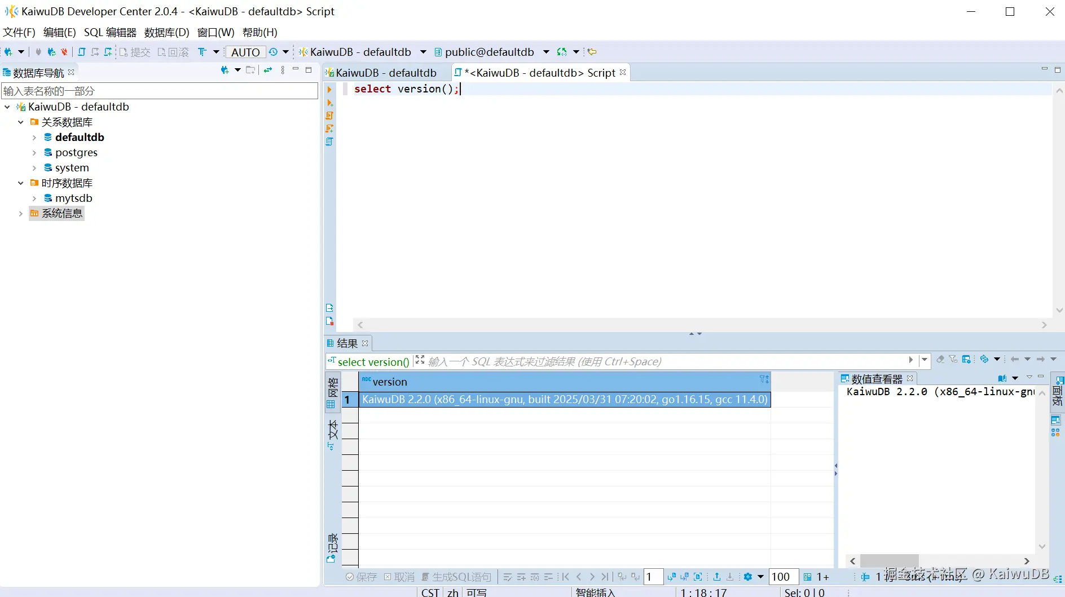Open the 窗口(W) menu
The width and height of the screenshot is (1065, 597).
click(x=216, y=32)
